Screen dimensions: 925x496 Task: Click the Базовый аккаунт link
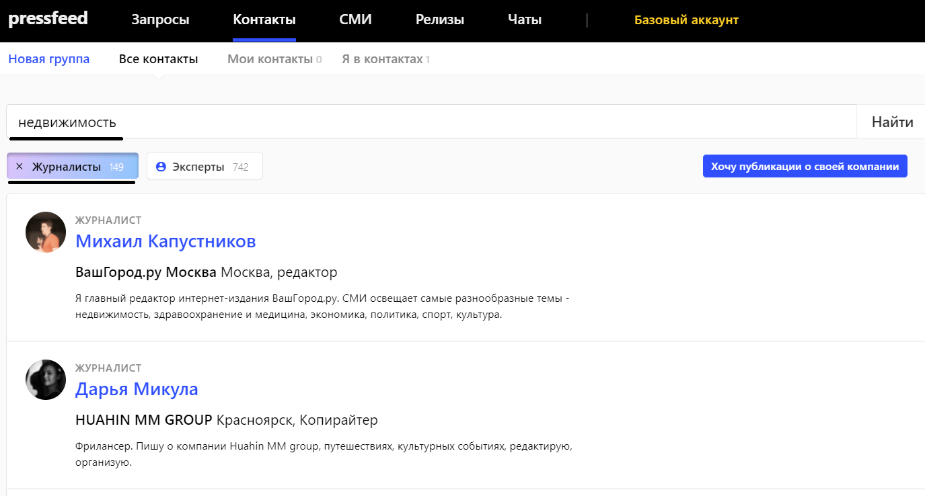click(x=686, y=20)
